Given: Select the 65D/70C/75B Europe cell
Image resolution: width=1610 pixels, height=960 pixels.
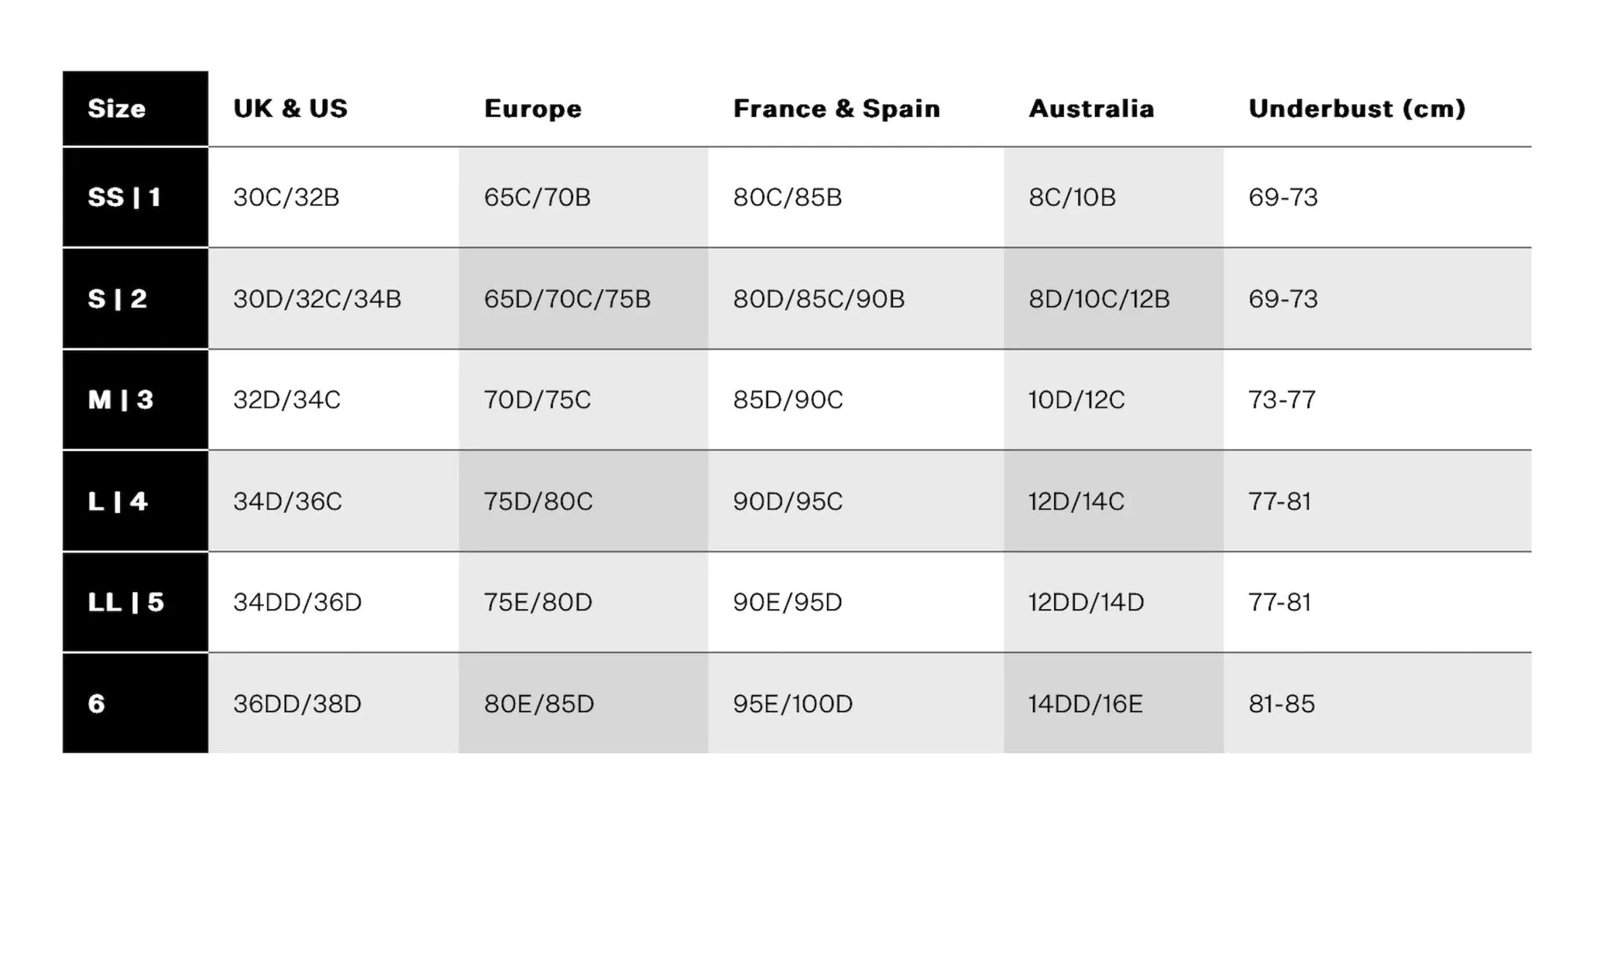Looking at the screenshot, I should 568,299.
